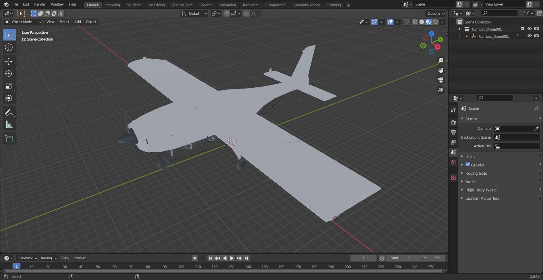543x280 pixels.
Task: Switch to the UV Editing workspace tab
Action: 156,5
